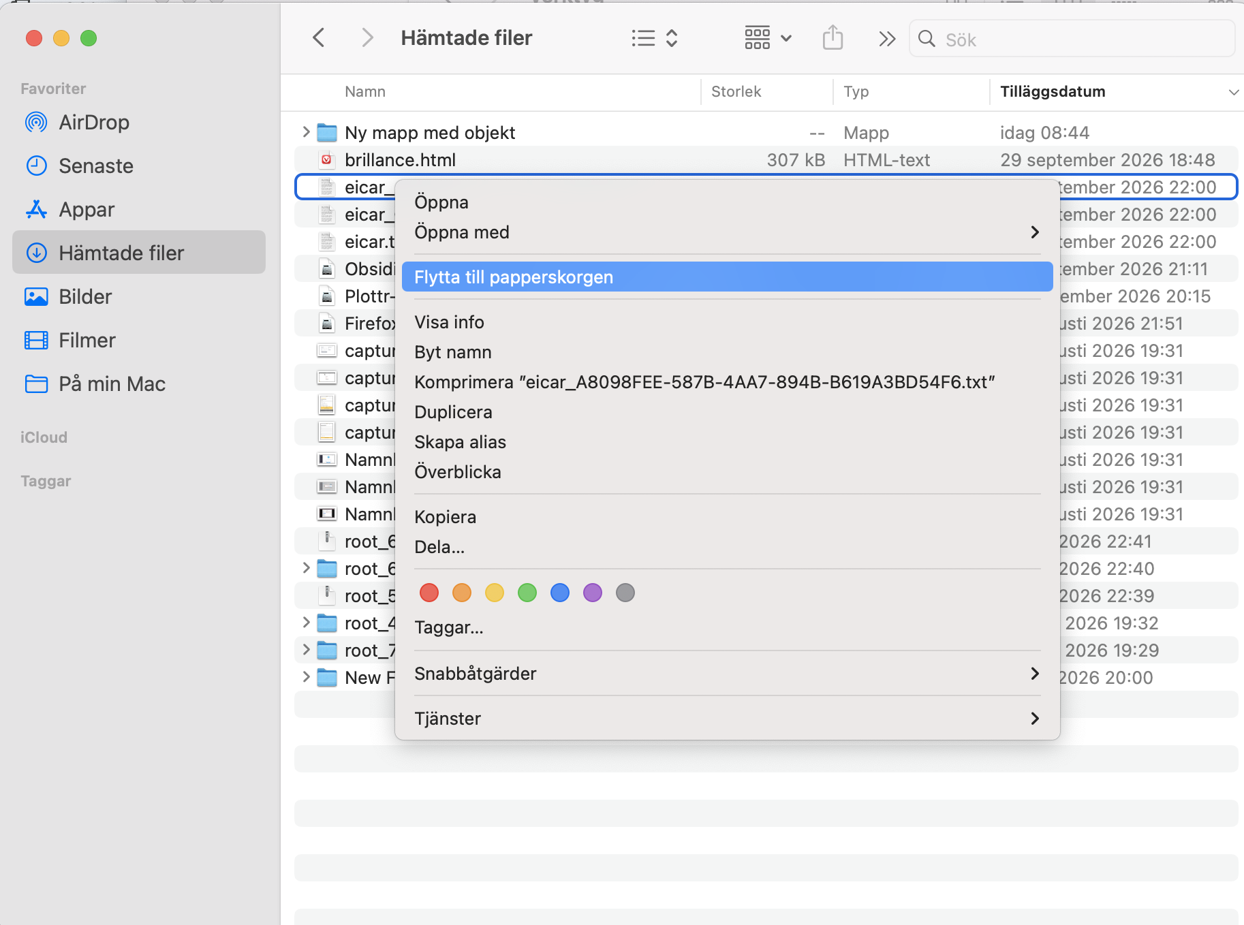The image size is (1244, 925).
Task: Choose Byt namn in context menu
Action: click(727, 352)
